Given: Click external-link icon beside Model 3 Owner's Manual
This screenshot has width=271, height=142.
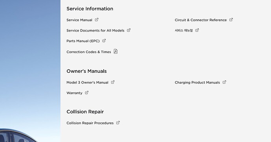Looking at the screenshot, I should 113,82.
